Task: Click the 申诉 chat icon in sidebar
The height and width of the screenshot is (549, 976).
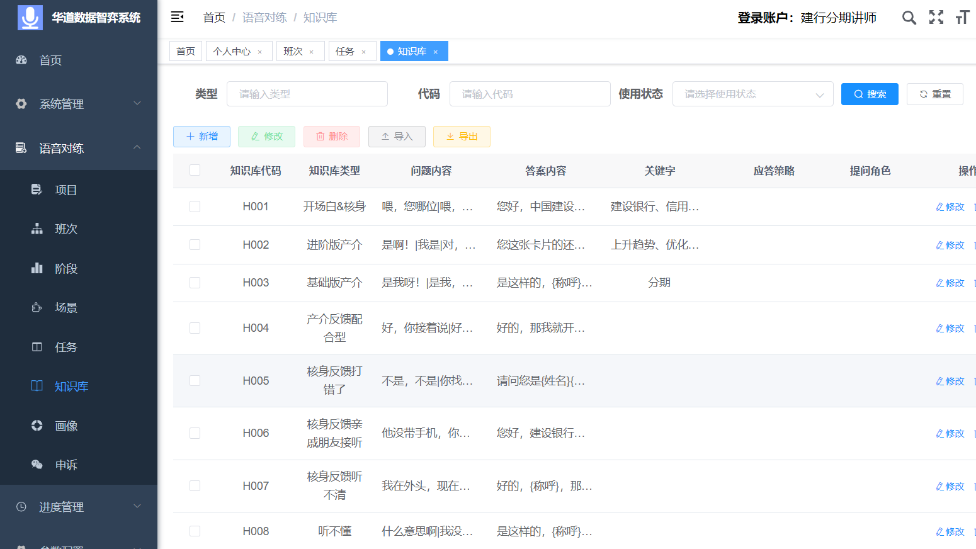Action: [x=37, y=465]
